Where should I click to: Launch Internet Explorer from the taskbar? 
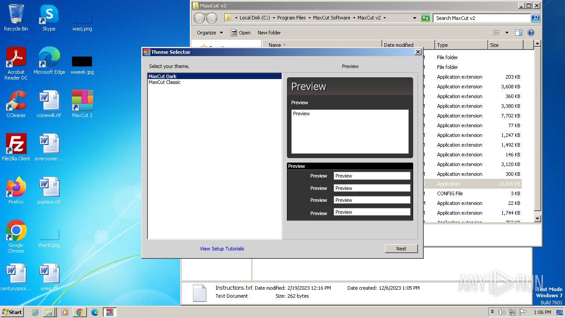coord(35,312)
